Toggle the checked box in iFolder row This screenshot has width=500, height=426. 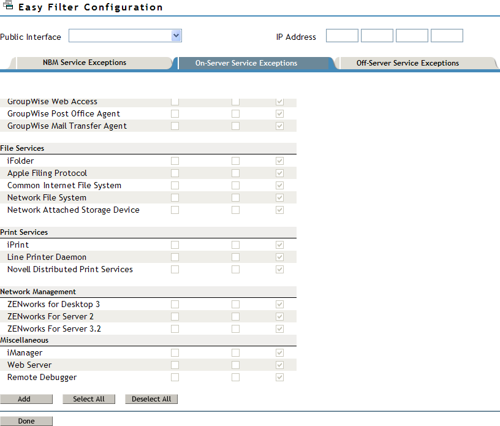pos(279,161)
